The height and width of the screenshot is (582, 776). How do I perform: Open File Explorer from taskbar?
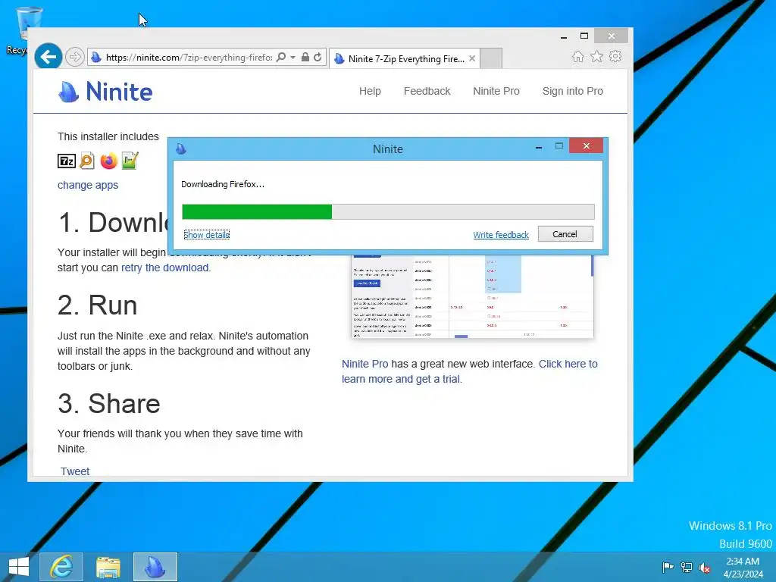[108, 567]
